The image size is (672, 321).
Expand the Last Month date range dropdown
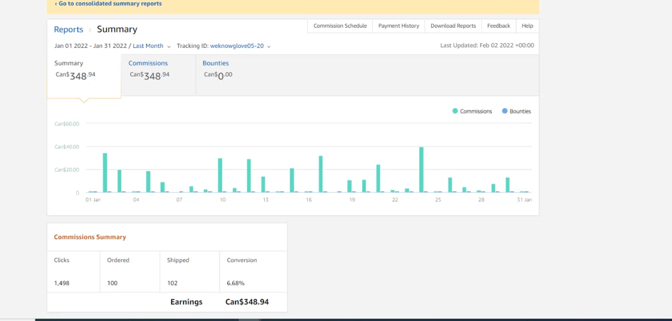point(152,46)
